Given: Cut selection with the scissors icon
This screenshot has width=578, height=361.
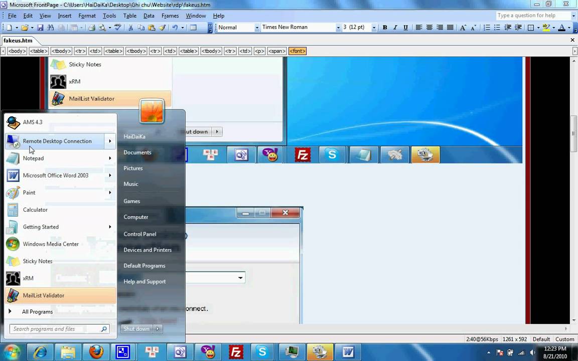Looking at the screenshot, I should point(130,28).
